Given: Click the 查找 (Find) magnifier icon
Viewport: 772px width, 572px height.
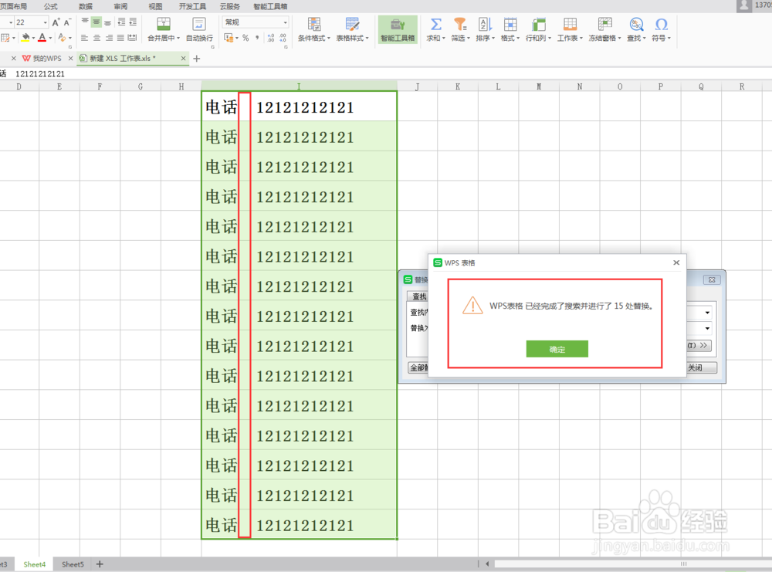Looking at the screenshot, I should coord(636,24).
